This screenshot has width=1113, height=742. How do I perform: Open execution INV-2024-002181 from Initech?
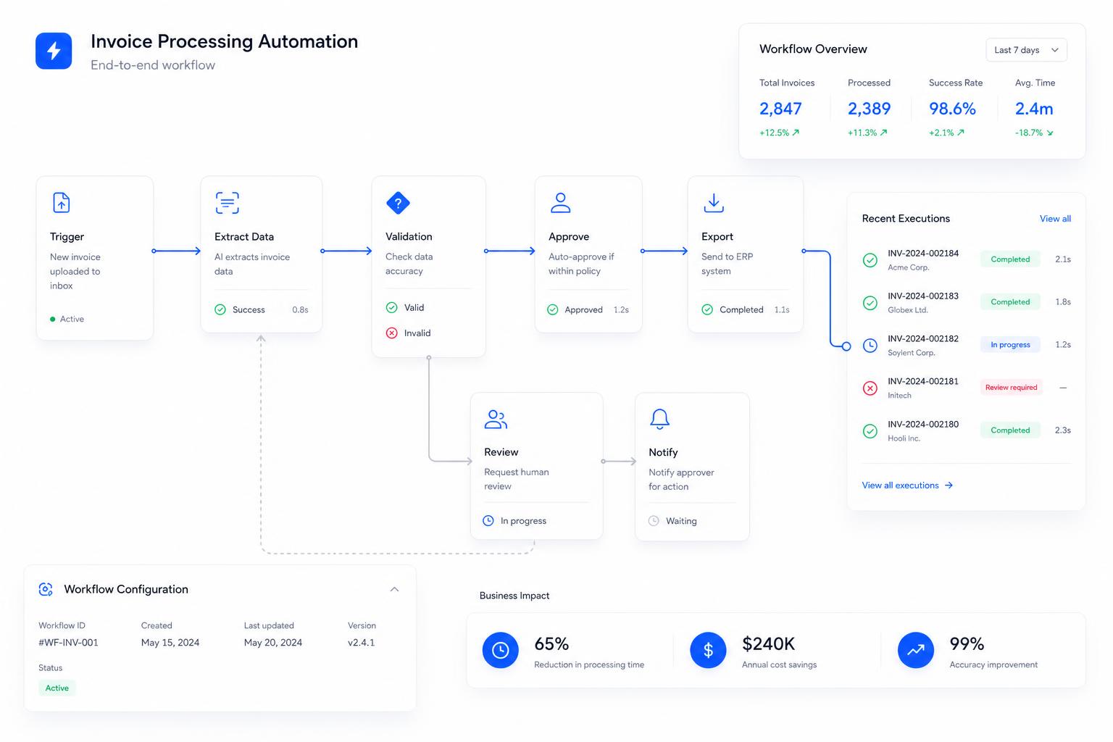(x=966, y=388)
